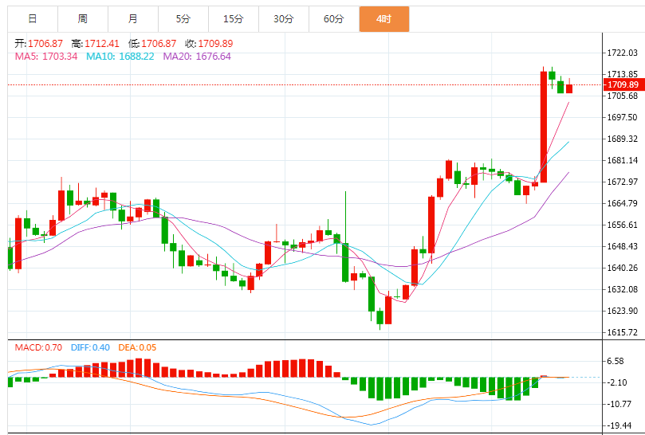Click the red 1709.89 current price tag

623,84
